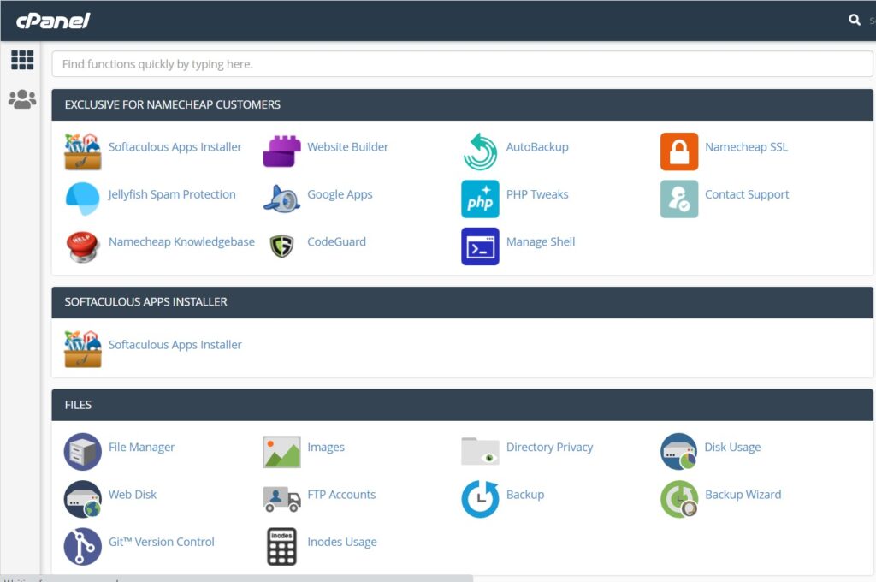The width and height of the screenshot is (876, 582).
Task: Open the Website Builder link
Action: [x=347, y=147]
